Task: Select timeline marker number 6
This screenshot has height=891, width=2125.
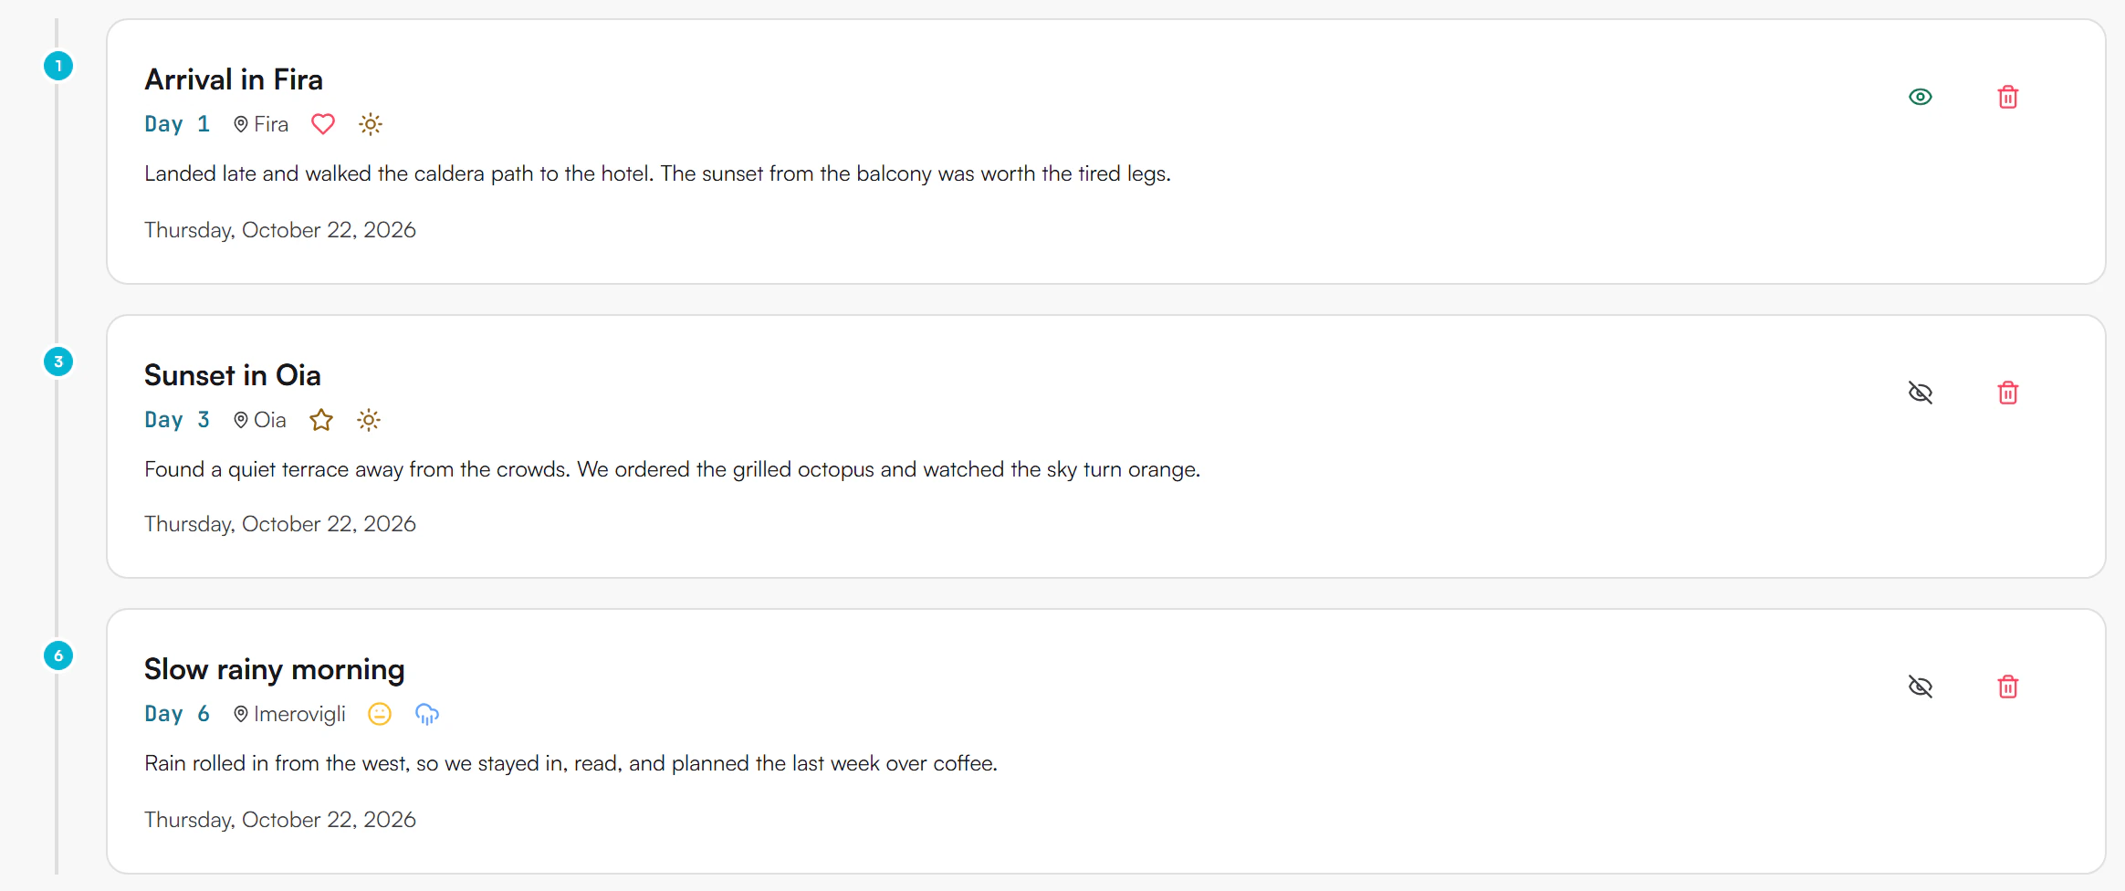Action: (x=58, y=655)
